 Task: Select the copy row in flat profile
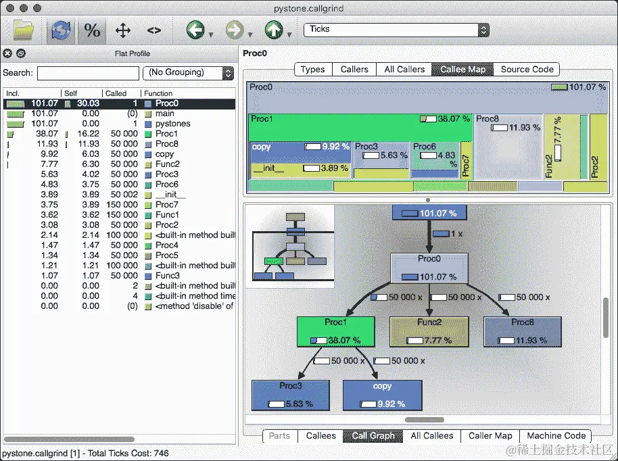(x=120, y=154)
